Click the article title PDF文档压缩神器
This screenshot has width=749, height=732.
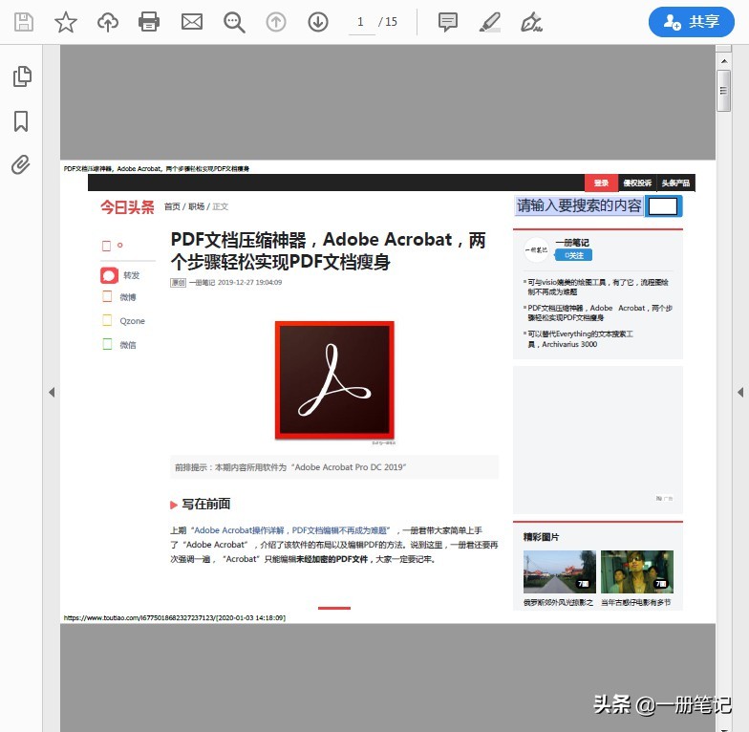[329, 250]
